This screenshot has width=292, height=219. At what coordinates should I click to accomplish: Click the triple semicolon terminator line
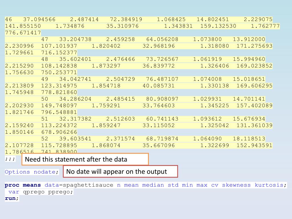(x=10, y=159)
